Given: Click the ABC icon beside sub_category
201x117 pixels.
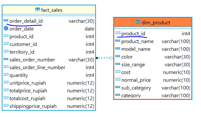Looking at the screenshot, I should pyautogui.click(x=118, y=87).
